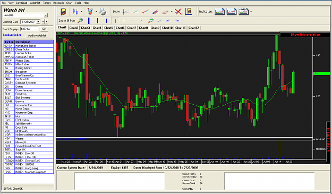332x194 pixels.
Task: Select the Hong Kong Ticker row
Action: (29, 46)
